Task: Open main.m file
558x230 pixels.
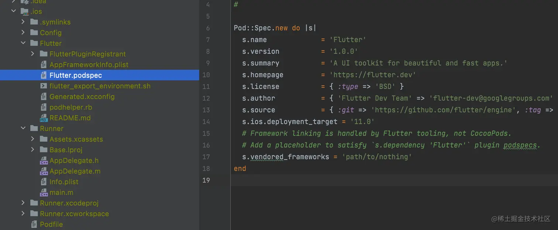Action: [61, 193]
